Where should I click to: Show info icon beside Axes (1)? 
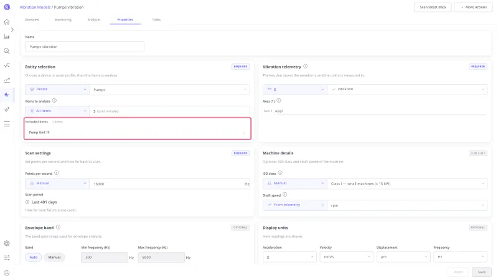click(x=278, y=101)
